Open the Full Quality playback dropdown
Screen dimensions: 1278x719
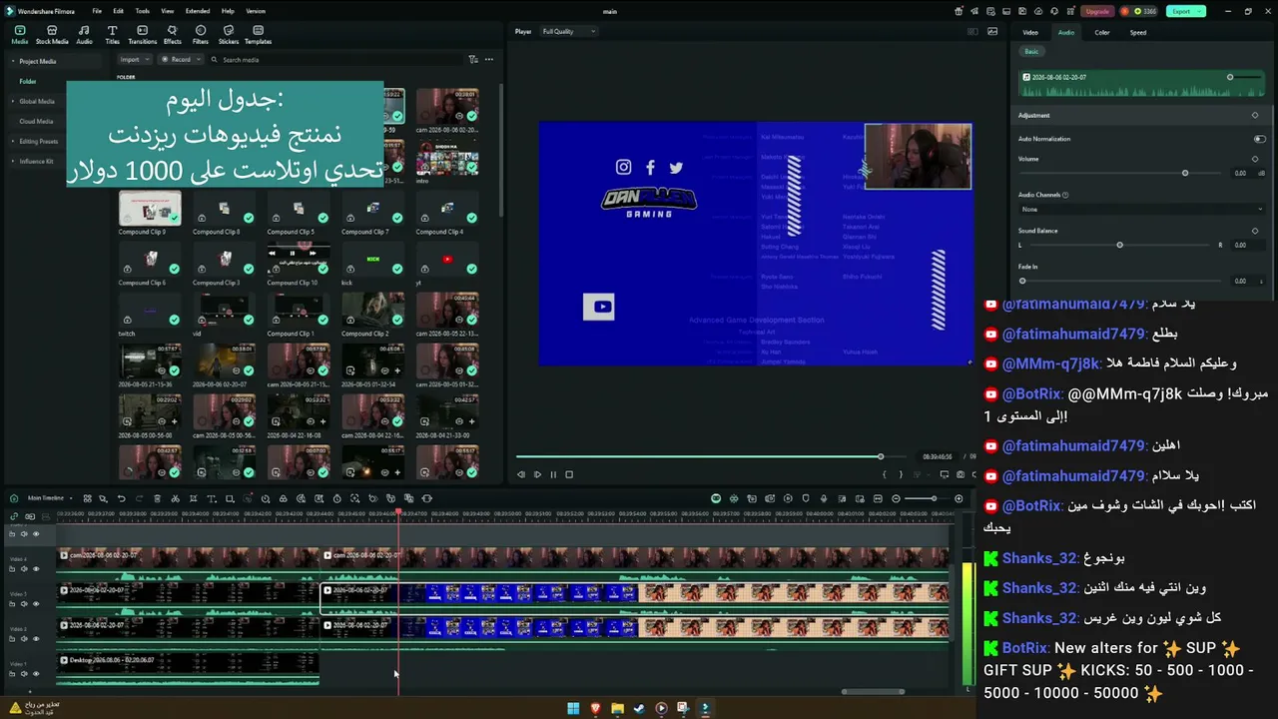(x=568, y=32)
